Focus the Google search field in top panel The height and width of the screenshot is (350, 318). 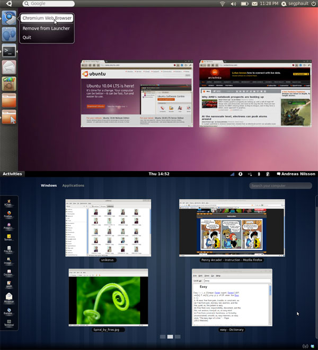click(48, 4)
